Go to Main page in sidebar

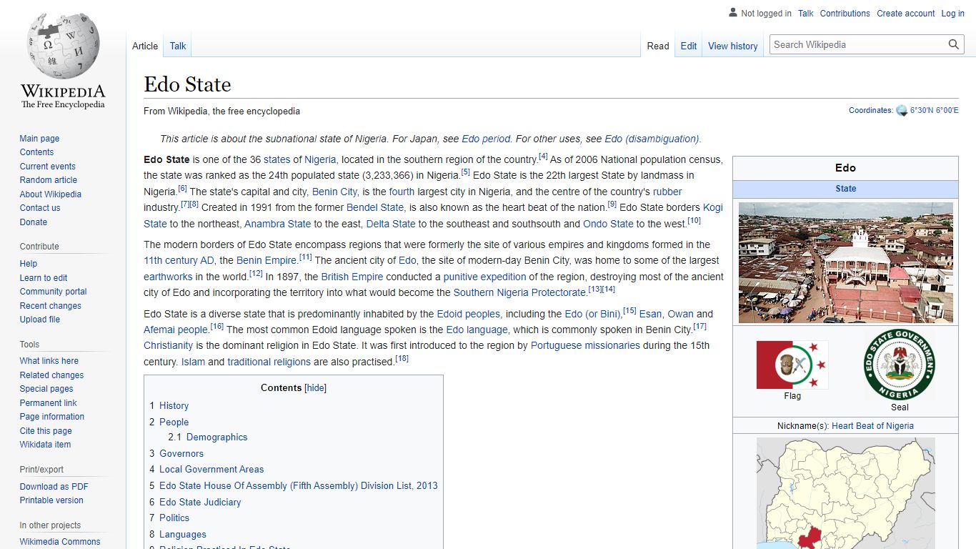[x=39, y=139]
